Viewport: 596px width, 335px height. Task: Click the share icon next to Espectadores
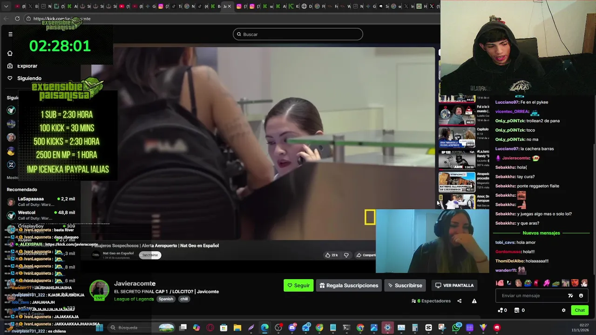[x=459, y=301]
